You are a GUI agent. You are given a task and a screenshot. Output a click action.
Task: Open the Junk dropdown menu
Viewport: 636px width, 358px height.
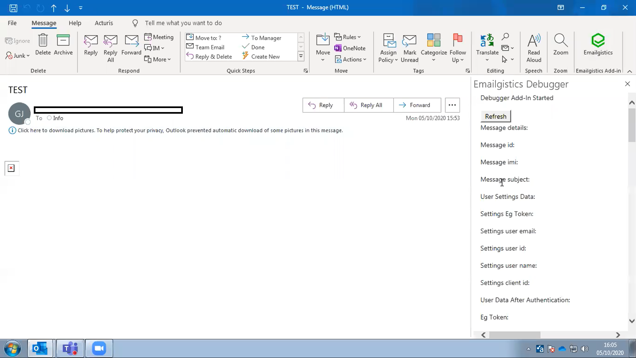pos(18,56)
